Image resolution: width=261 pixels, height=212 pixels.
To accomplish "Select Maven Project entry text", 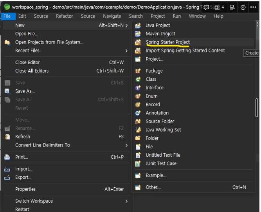I will tap(160, 34).
